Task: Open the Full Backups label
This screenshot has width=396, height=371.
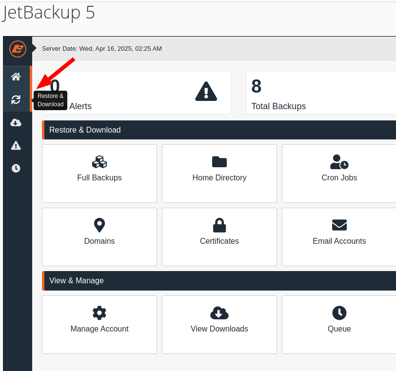Action: click(99, 177)
